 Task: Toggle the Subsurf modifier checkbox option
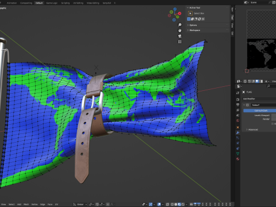click(x=273, y=124)
